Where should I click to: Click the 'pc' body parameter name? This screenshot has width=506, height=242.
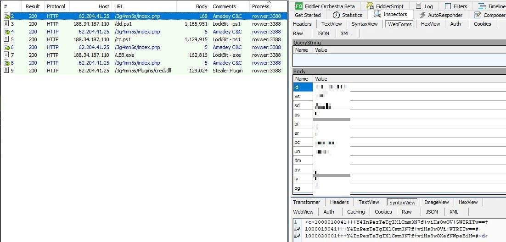click(x=303, y=142)
